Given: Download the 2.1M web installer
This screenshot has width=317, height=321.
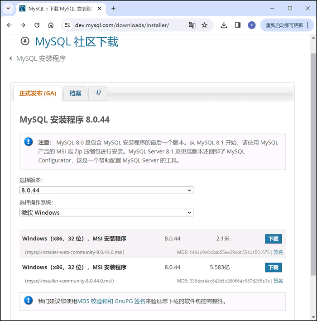Looking at the screenshot, I should (273, 239).
